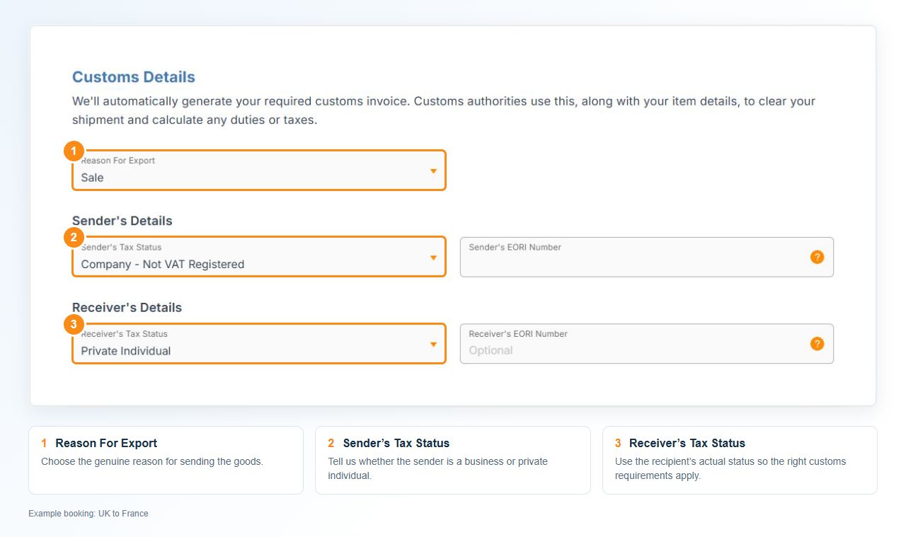Select the text 'Example booking: UK to France'
The height and width of the screenshot is (537, 906).
pyautogui.click(x=88, y=514)
